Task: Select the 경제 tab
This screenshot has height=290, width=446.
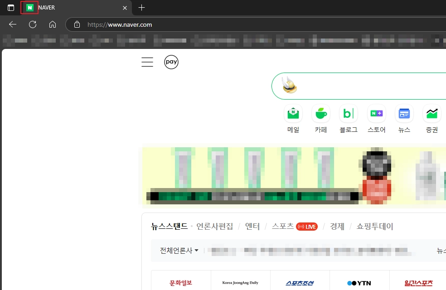Action: (x=337, y=226)
